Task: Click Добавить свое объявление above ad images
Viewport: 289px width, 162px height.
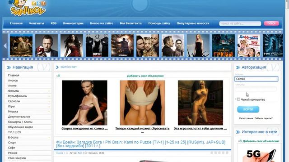Action: click(145, 76)
